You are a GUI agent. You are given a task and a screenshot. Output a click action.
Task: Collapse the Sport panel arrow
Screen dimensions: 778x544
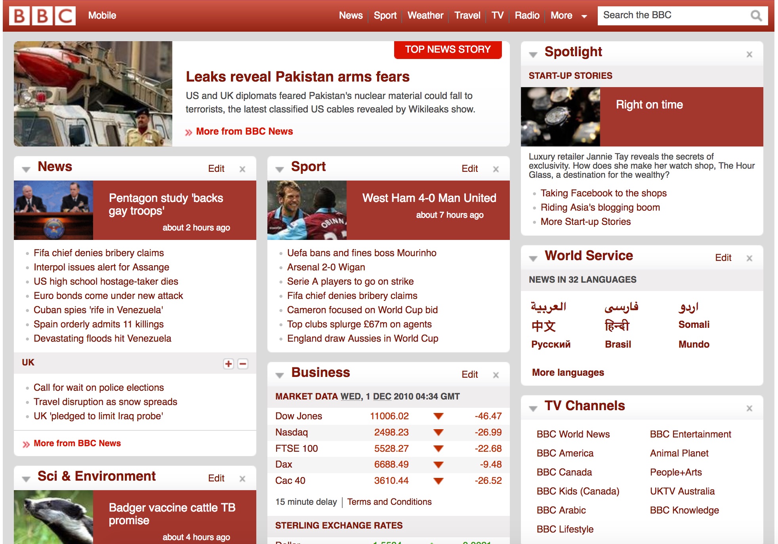tap(280, 169)
